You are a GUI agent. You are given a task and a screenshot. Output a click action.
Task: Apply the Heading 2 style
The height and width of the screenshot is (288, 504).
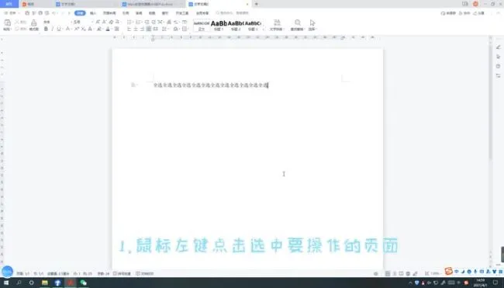point(236,25)
